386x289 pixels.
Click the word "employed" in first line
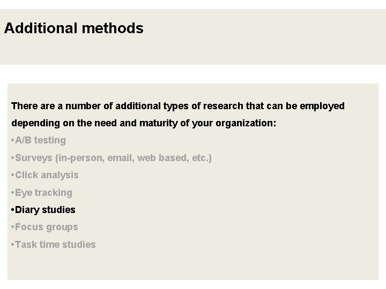[x=322, y=106]
